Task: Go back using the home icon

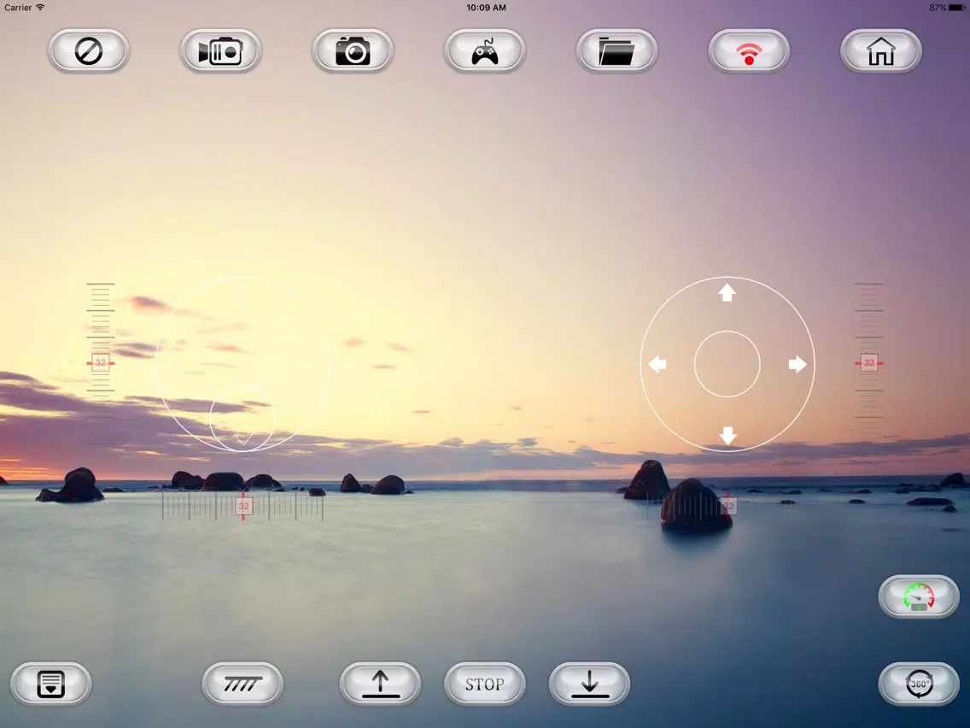Action: 881,50
